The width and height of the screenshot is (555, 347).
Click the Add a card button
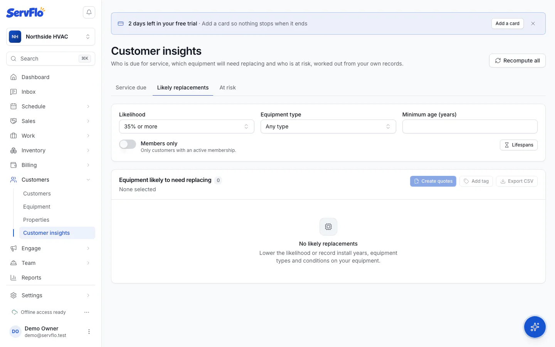pos(508,24)
